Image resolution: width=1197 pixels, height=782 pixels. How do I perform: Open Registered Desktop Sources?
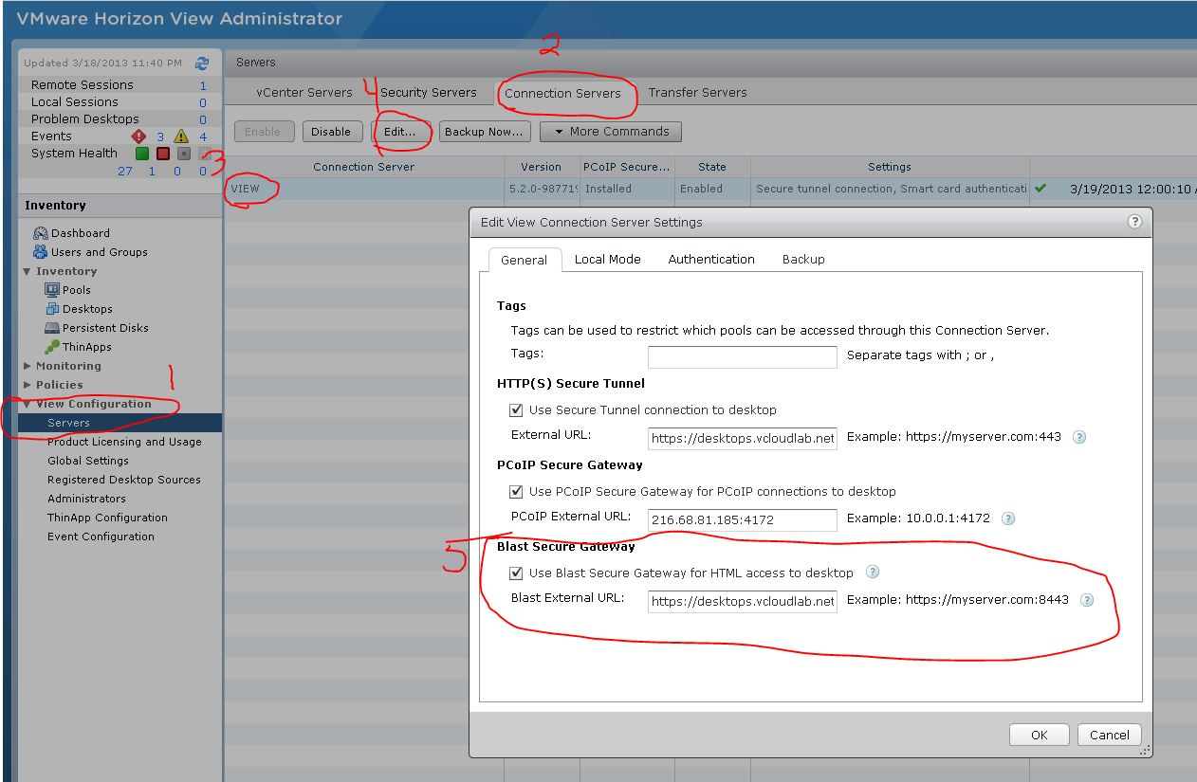coord(124,480)
